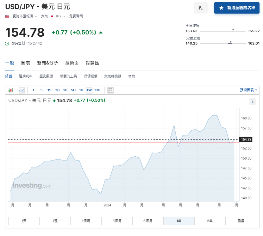Image resolution: width=263 pixels, height=236 pixels.
Task: Click the 新增至觀察名單 button
Action: pos(237,8)
